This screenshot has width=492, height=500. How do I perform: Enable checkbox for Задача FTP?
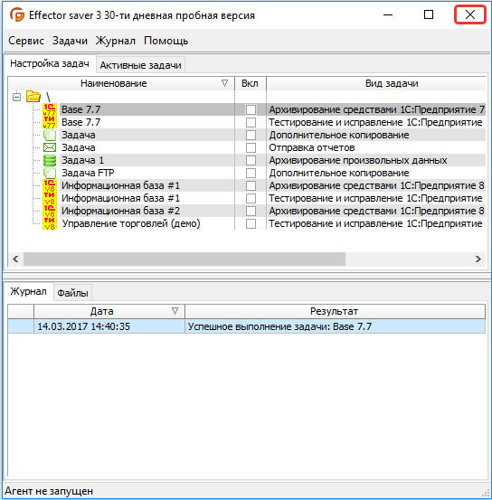(251, 174)
